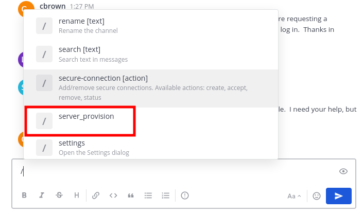Click into the message text box
This screenshot has width=363, height=214.
click(x=175, y=171)
